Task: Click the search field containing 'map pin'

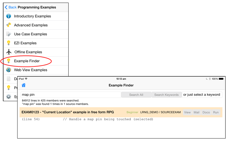Action: pos(71,95)
